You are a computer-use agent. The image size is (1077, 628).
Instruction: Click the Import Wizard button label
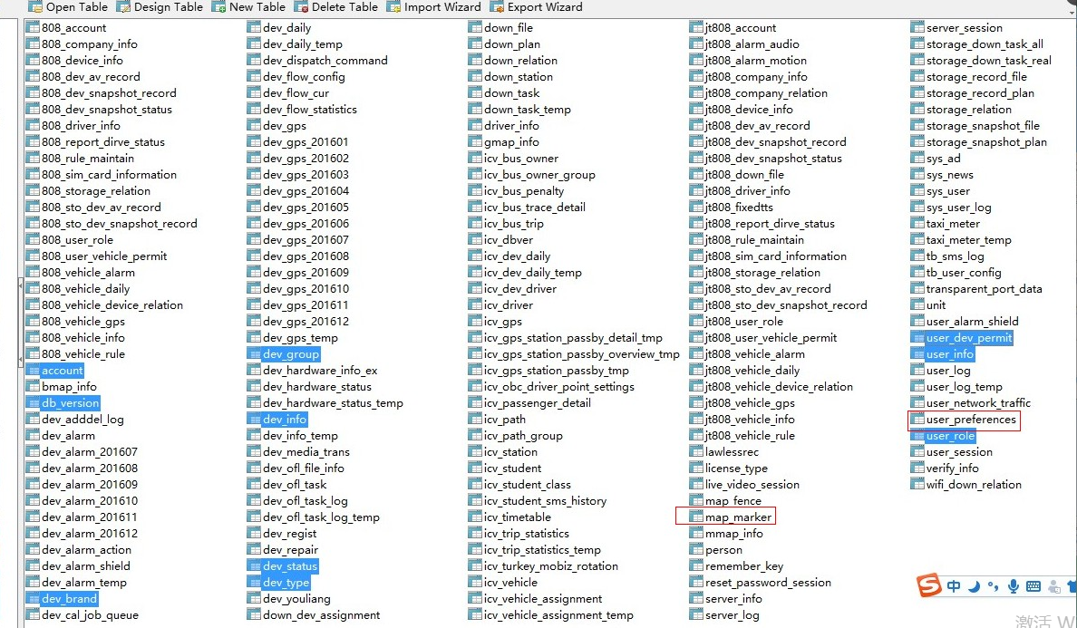click(x=442, y=7)
